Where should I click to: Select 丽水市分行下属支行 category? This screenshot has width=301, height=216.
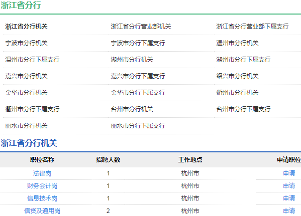tap(138, 126)
